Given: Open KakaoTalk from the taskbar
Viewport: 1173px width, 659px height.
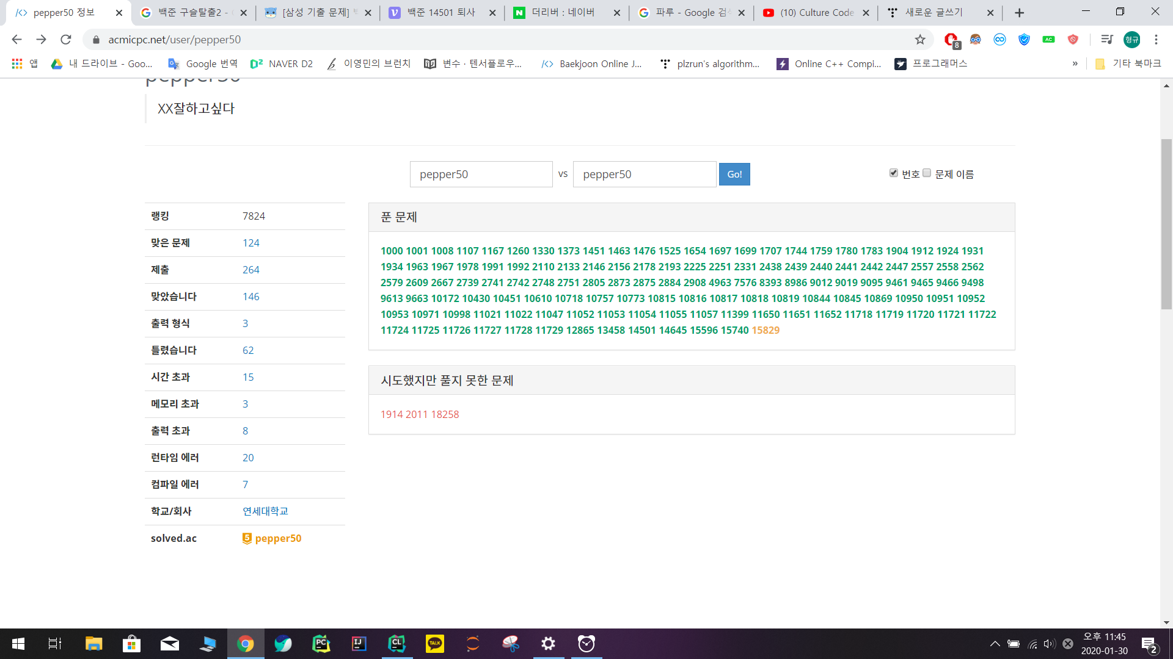Looking at the screenshot, I should pos(434,644).
